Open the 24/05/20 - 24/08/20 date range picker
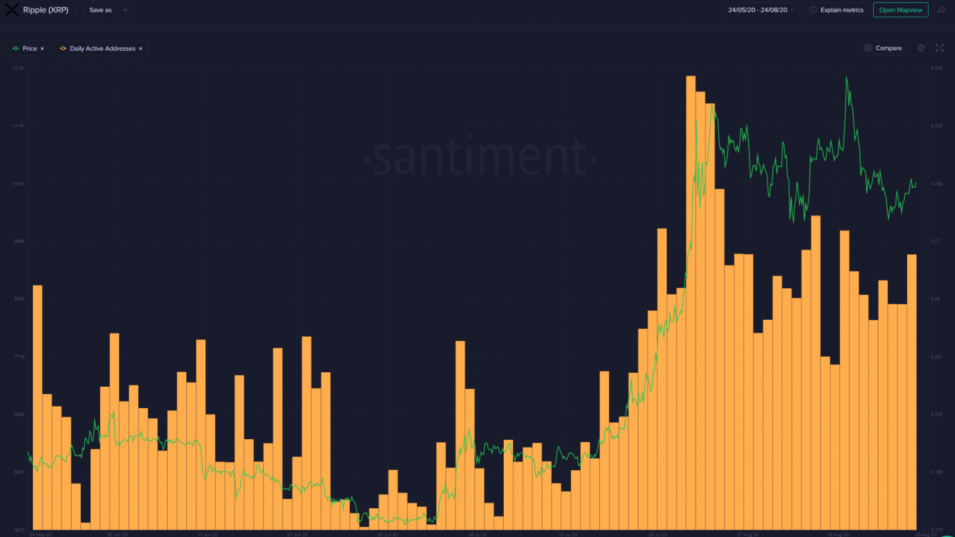The height and width of the screenshot is (537, 955). (761, 10)
